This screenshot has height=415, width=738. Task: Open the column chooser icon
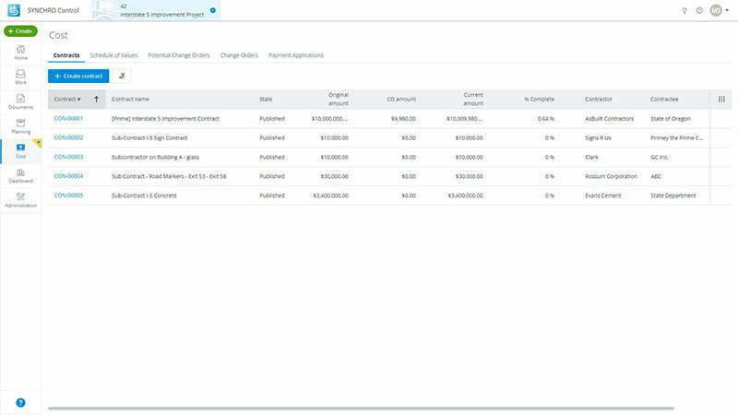pyautogui.click(x=721, y=99)
